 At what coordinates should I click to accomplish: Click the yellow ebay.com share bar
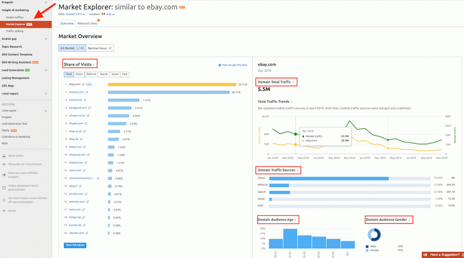172,84
